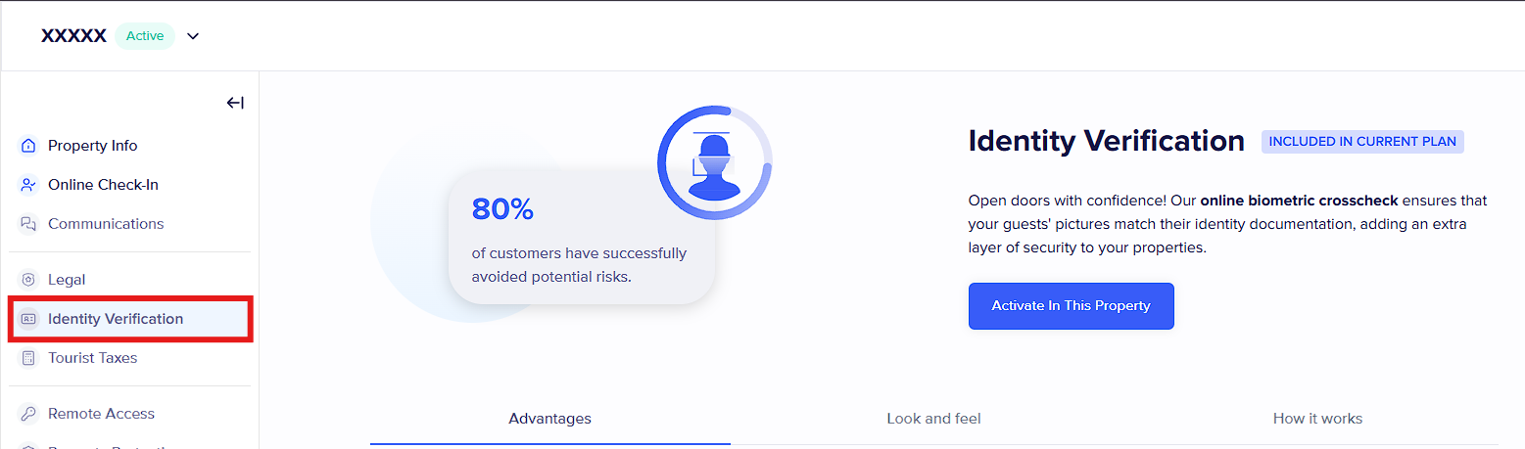
Task: Open the How it works tab
Action: (1317, 419)
